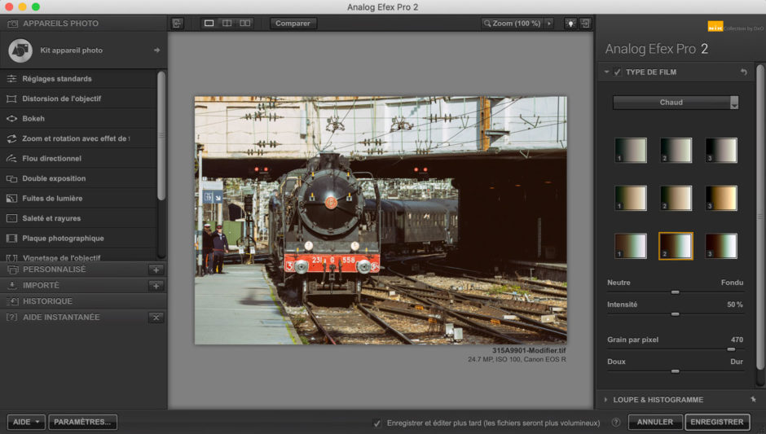
Task: Click the Zoom (100 %) control
Action: coord(513,24)
